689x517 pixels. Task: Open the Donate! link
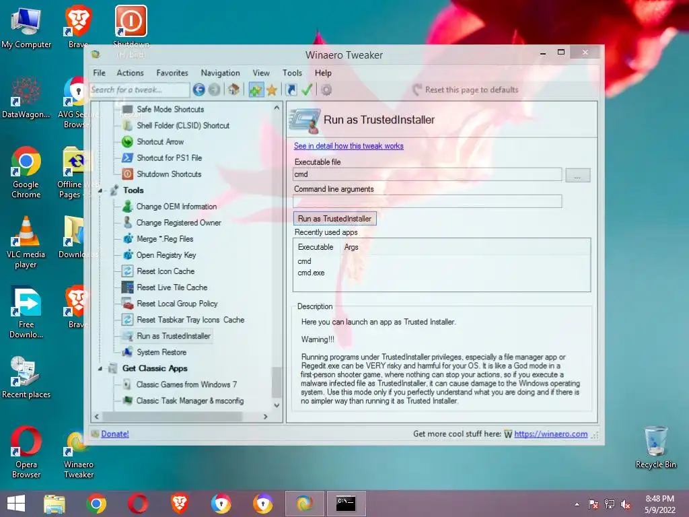[x=115, y=434]
